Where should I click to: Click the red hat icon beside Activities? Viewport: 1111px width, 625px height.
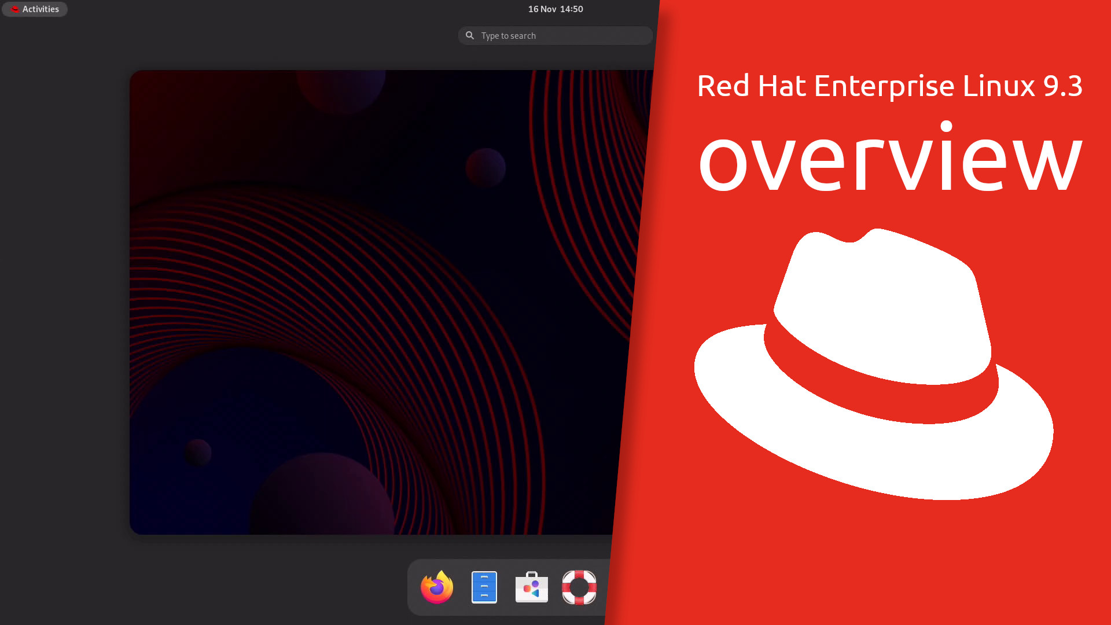click(15, 9)
